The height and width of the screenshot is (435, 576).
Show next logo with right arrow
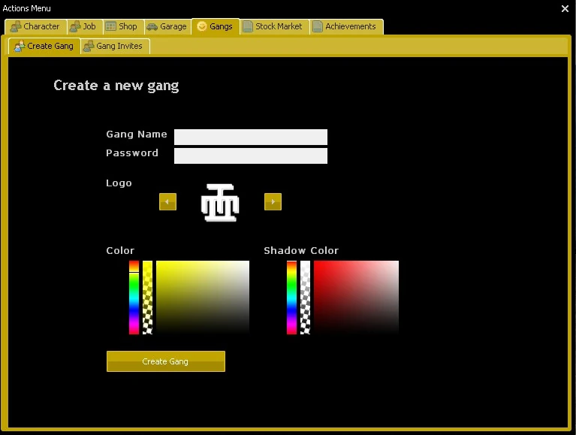pyautogui.click(x=273, y=201)
